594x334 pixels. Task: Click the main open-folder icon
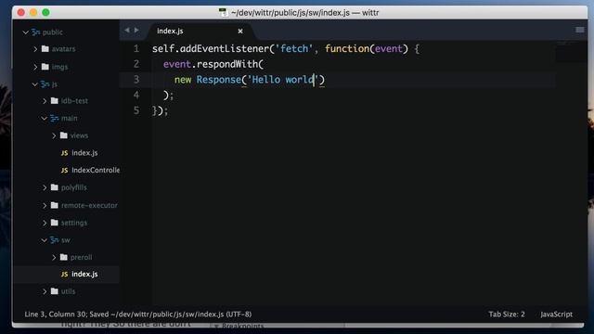(x=55, y=118)
